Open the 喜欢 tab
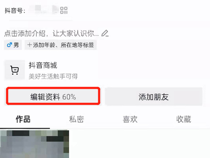Screen dimensions: 210x158 click(130, 119)
